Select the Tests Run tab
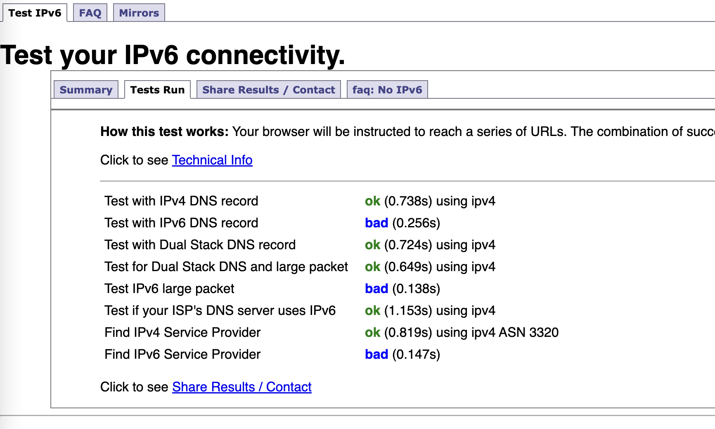This screenshot has height=429, width=715. pyautogui.click(x=157, y=90)
